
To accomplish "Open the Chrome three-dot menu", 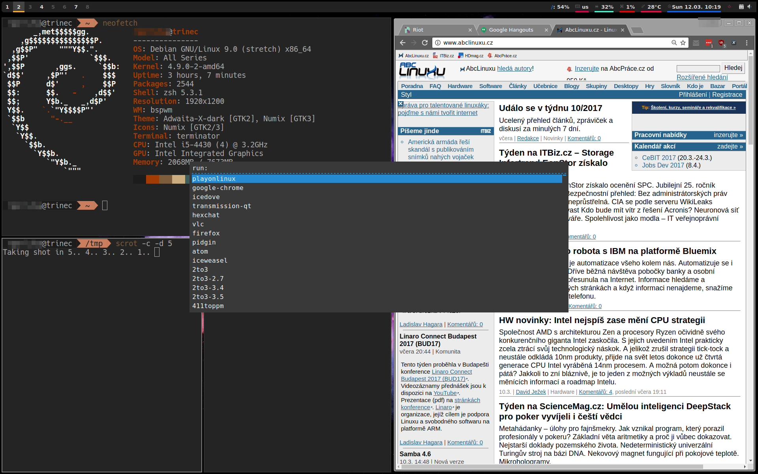I will (747, 43).
